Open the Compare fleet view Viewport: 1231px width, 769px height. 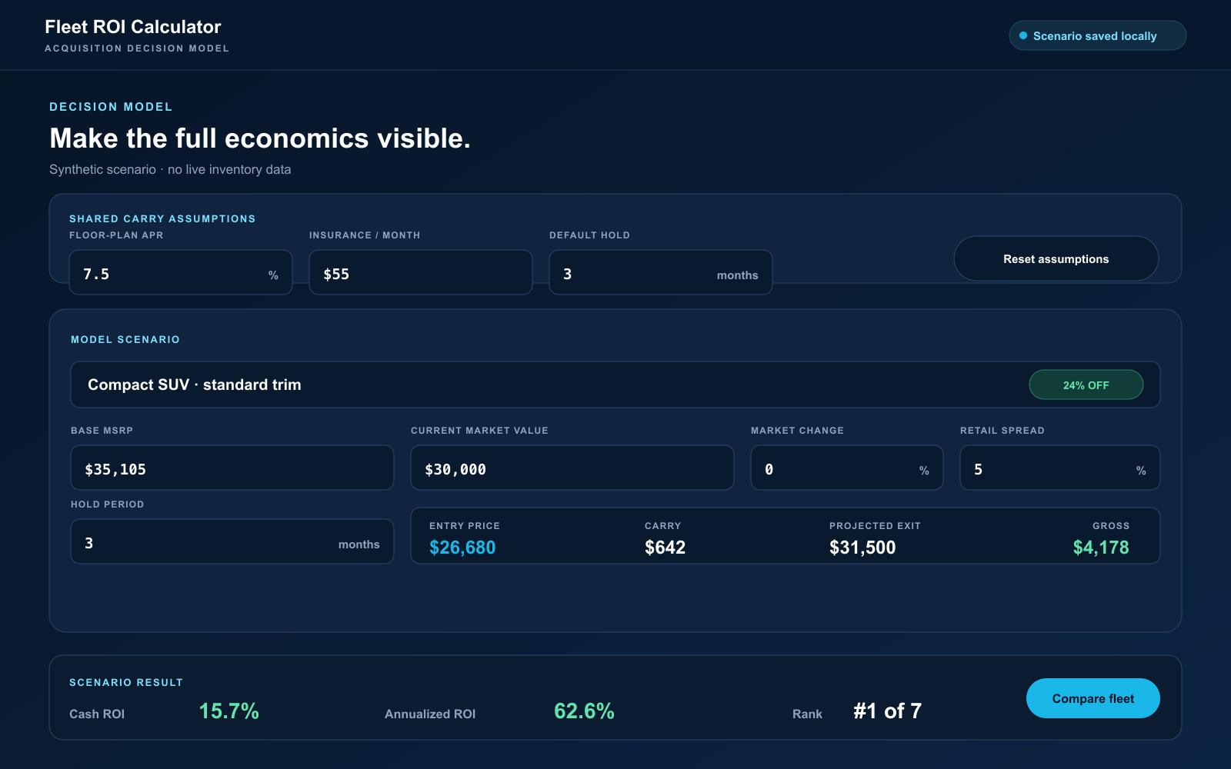1093,698
